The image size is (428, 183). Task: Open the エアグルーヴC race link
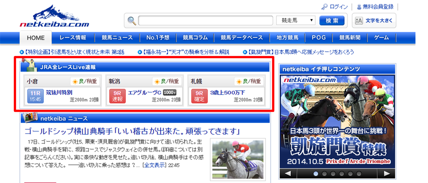click(x=144, y=92)
